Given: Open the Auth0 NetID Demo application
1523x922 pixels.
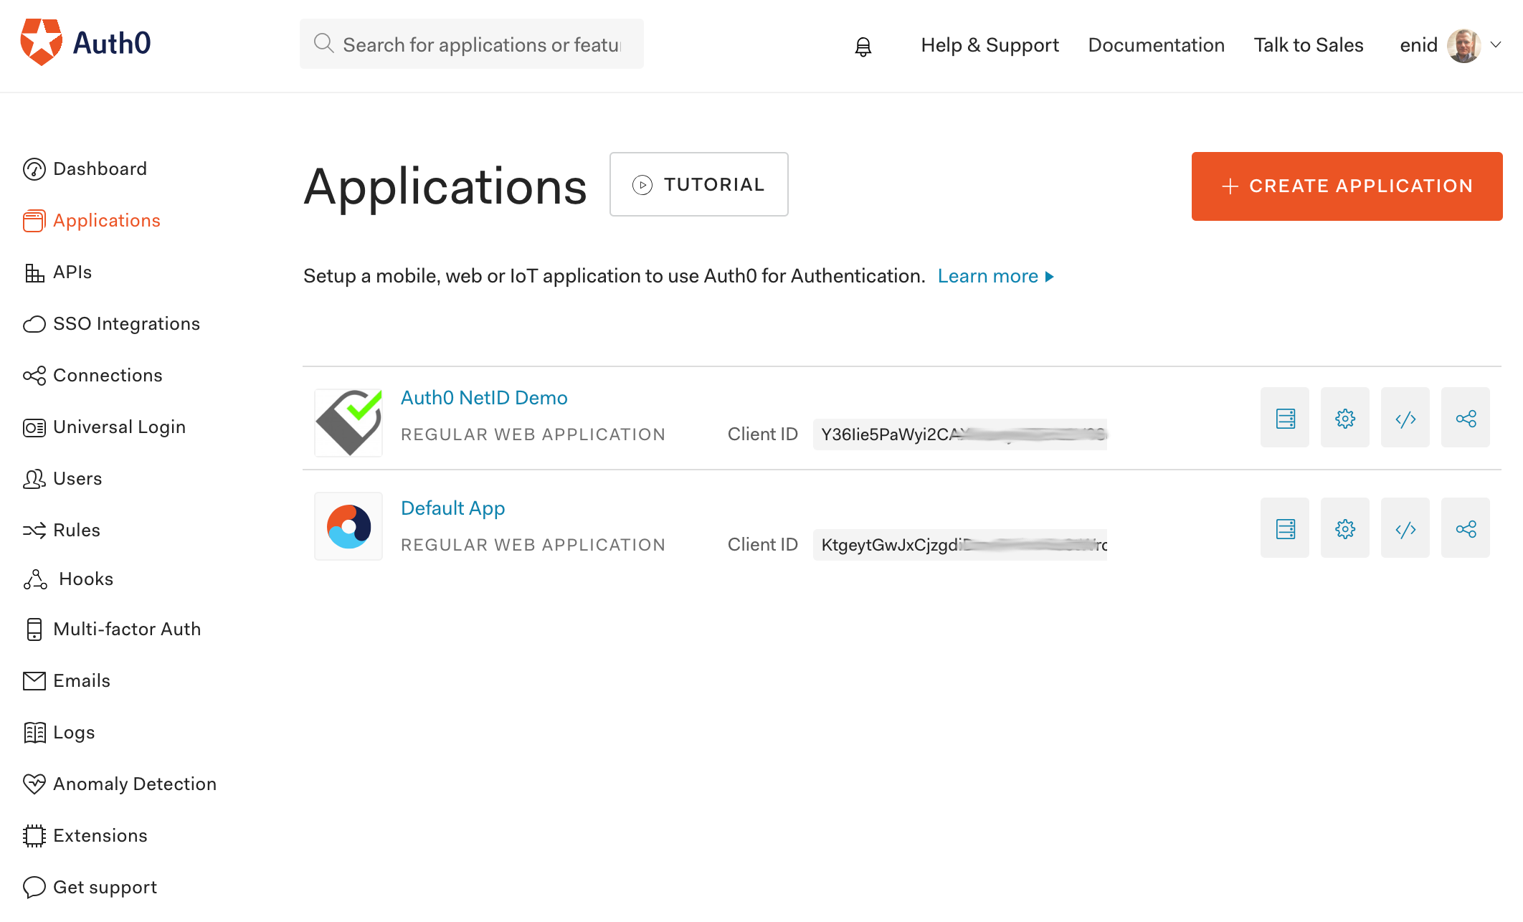Looking at the screenshot, I should pyautogui.click(x=484, y=397).
